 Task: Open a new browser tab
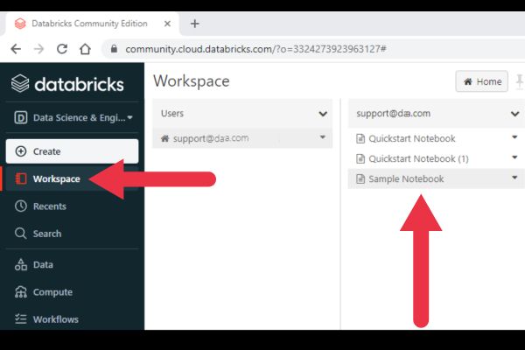[x=194, y=24]
